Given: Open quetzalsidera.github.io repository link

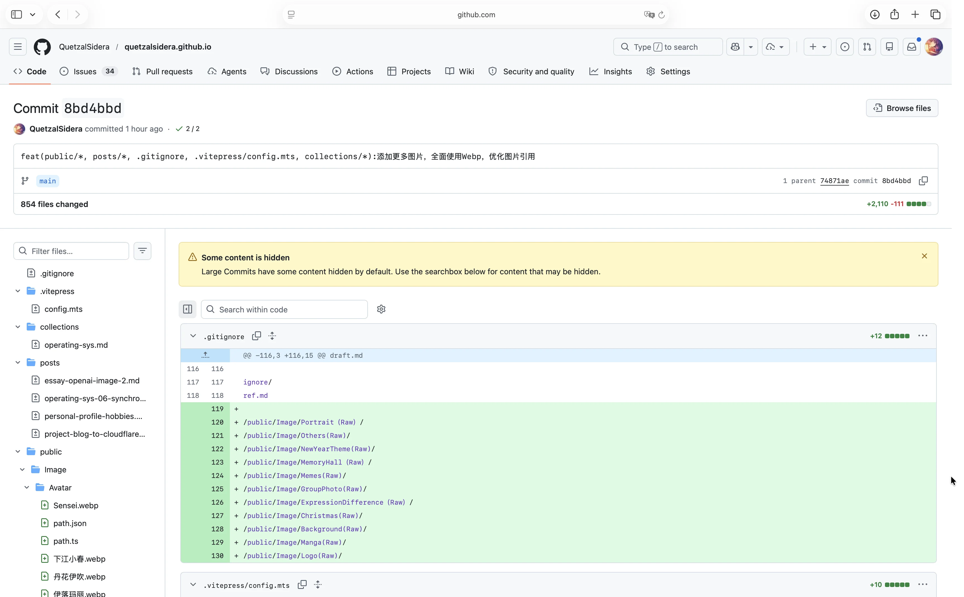Looking at the screenshot, I should point(168,46).
